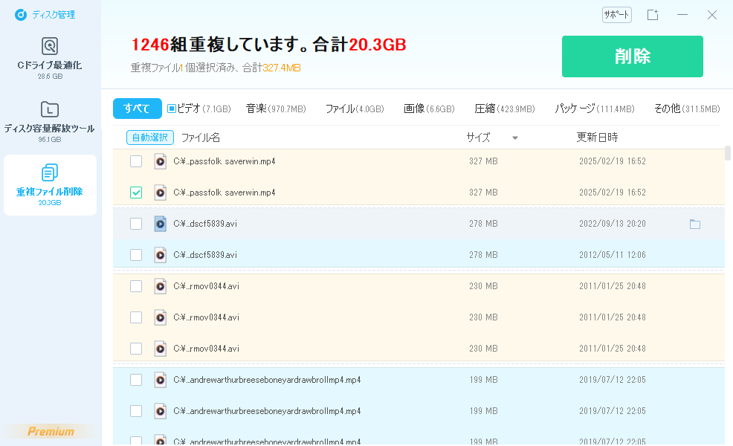Click the date 2012/05/11 12:06
Viewport: 733px width, 446px height.
click(x=613, y=255)
